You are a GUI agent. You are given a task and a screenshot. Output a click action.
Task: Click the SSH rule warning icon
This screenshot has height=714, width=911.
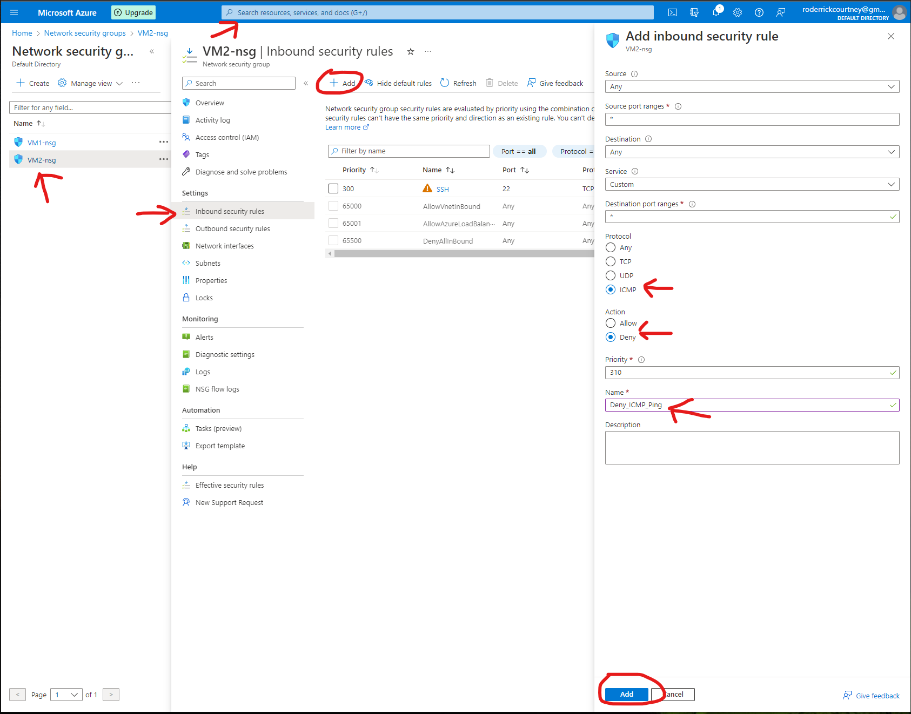click(427, 188)
